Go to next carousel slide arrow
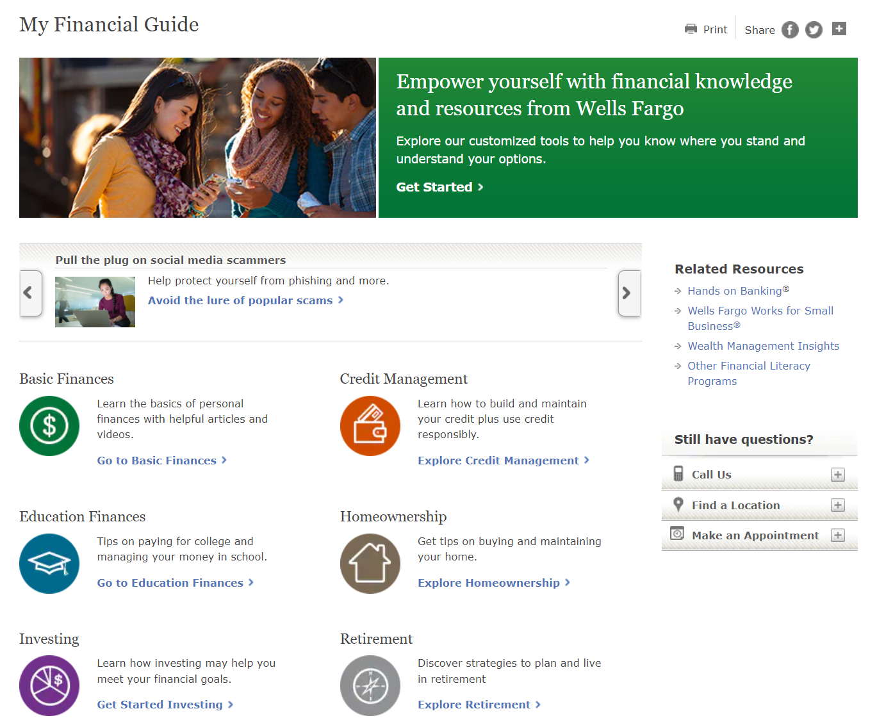 coord(629,293)
